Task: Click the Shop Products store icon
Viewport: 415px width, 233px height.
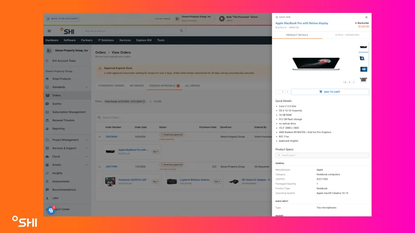Action: click(x=47, y=79)
